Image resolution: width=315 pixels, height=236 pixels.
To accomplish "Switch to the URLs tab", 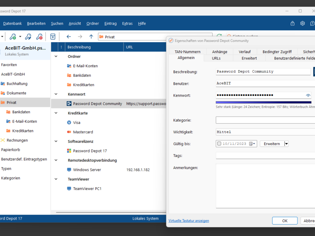I will [x=216, y=58].
